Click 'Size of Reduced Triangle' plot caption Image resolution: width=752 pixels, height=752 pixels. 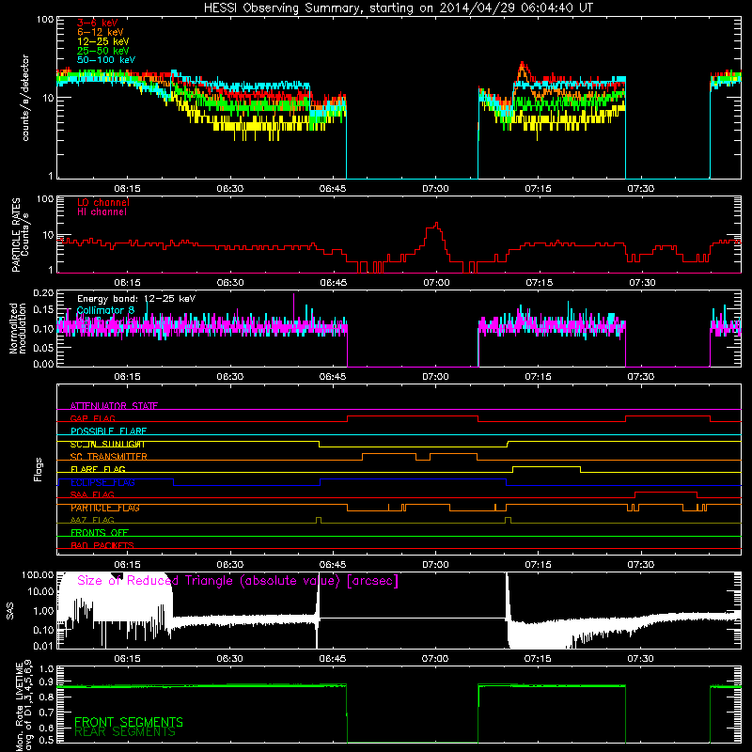coord(238,581)
